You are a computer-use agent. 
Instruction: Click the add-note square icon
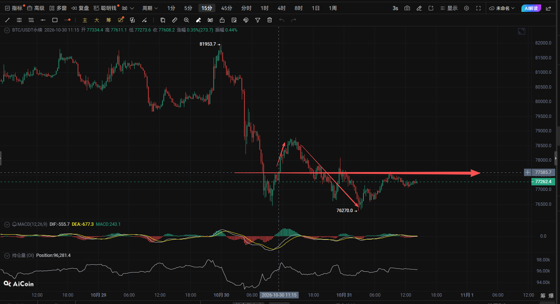pos(431,8)
